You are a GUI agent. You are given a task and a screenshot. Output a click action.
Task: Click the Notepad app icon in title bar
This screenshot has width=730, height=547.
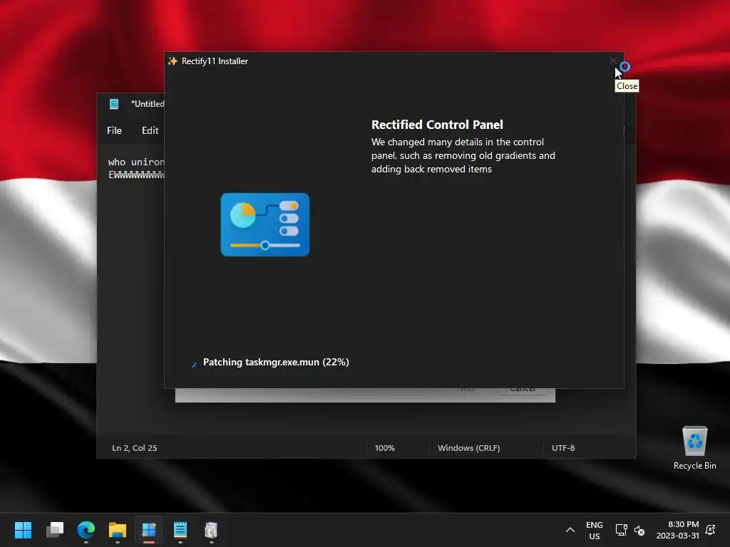[x=114, y=104]
